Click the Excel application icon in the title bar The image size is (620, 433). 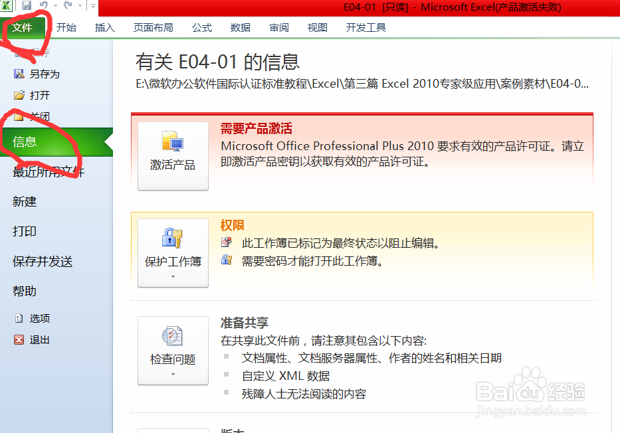point(7,5)
